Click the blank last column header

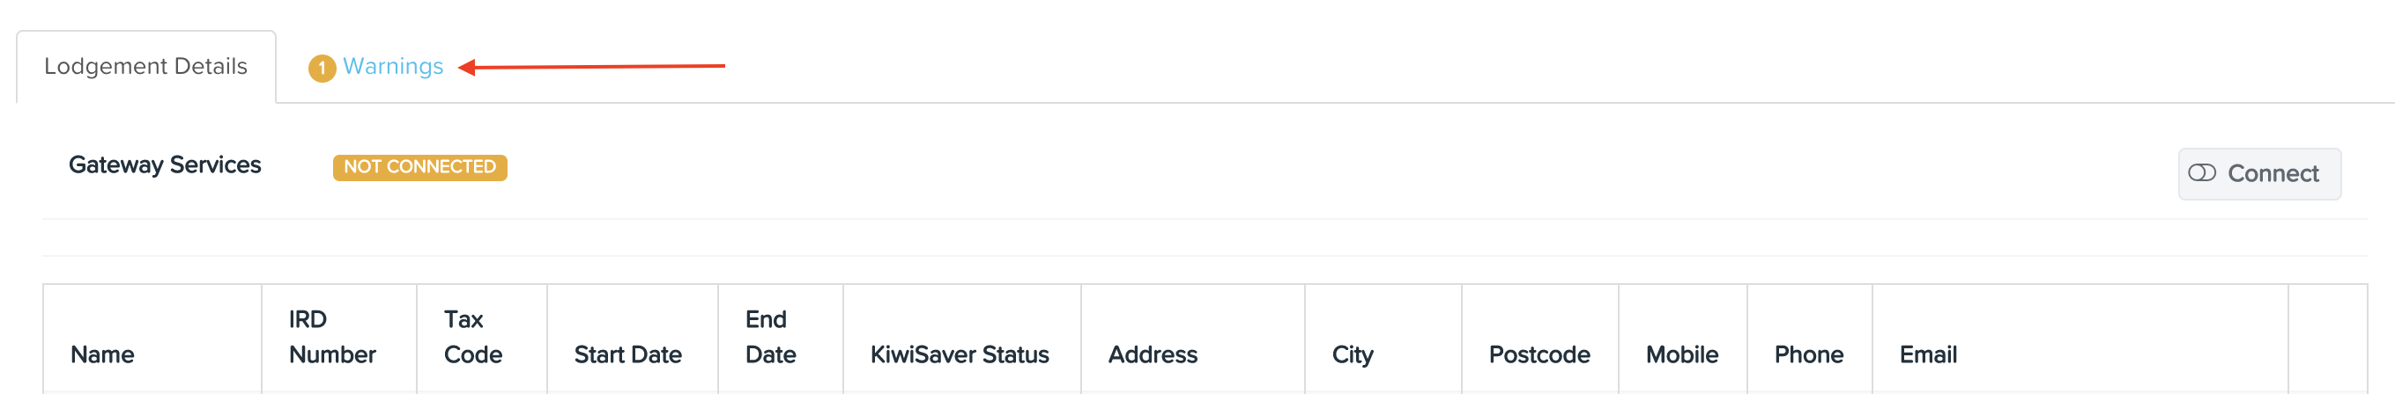click(2328, 339)
